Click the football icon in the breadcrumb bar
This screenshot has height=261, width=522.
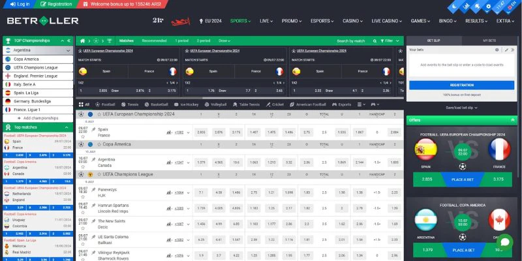coord(96,41)
